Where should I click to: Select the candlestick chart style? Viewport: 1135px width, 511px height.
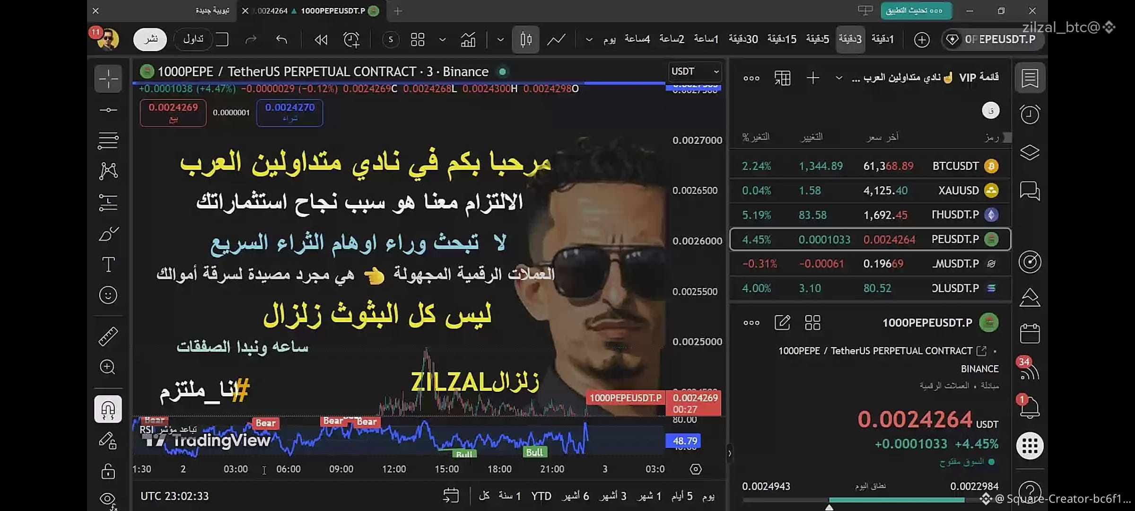click(526, 40)
